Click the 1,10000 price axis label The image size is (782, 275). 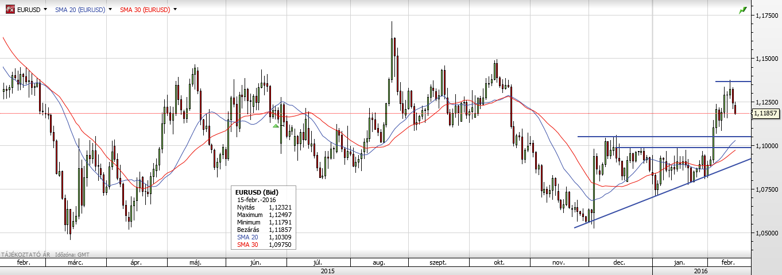point(767,146)
